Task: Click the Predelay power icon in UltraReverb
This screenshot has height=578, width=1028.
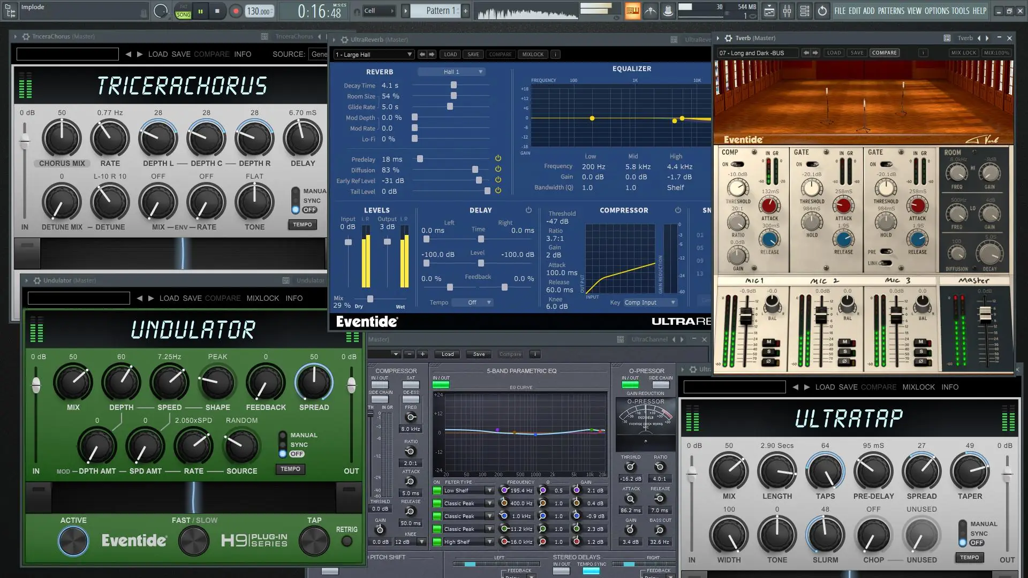Action: pos(498,158)
